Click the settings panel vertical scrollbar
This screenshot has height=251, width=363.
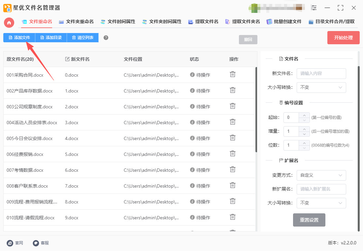click(x=359, y=148)
